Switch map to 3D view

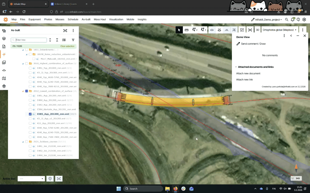[258, 30]
